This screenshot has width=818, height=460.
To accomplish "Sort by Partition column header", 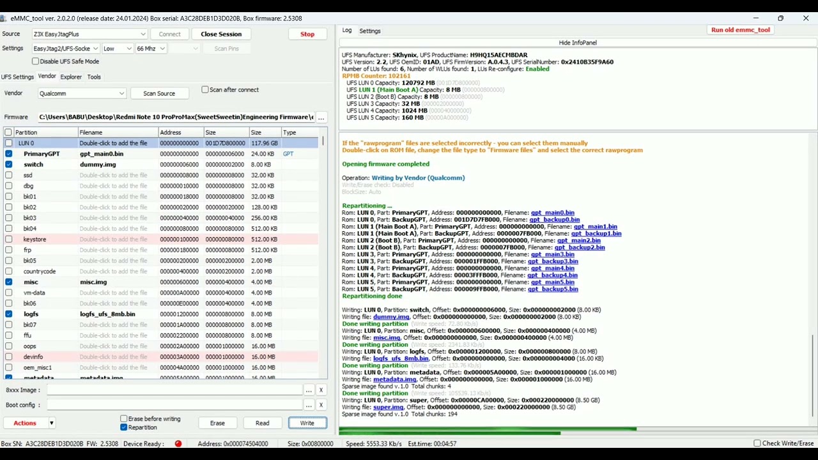I will (x=45, y=132).
